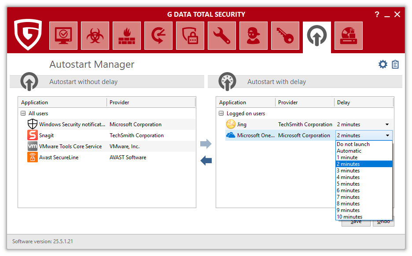Viewport: 412px width, 256px height.
Task: Select 7 minutes delay option
Action: coord(364,197)
